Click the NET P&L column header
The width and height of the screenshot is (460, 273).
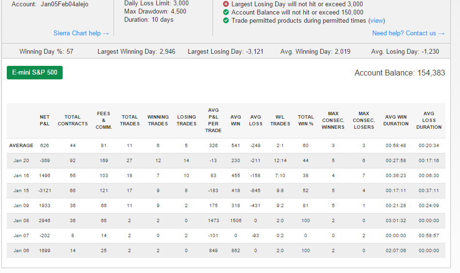(x=45, y=120)
